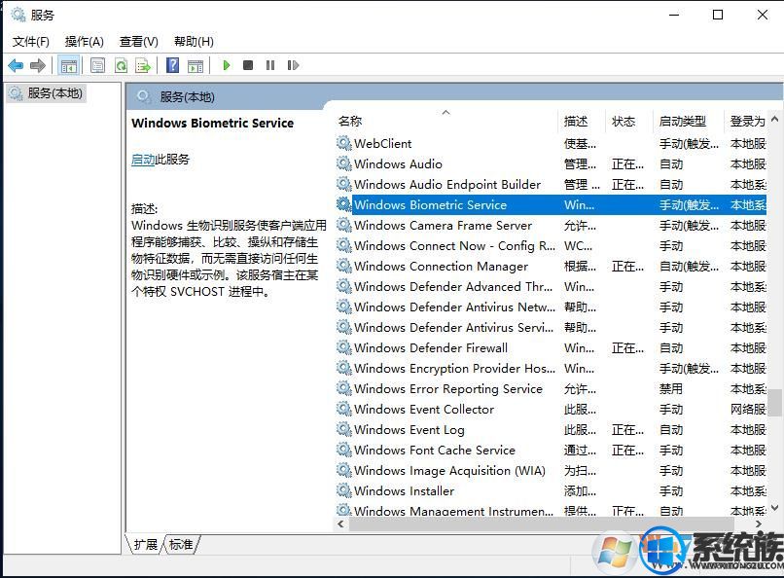Click the horizontal scrollbar left arrow
Screen dimensions: 784x578
tap(341, 524)
